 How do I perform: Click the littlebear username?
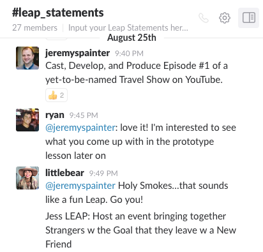(x=64, y=173)
